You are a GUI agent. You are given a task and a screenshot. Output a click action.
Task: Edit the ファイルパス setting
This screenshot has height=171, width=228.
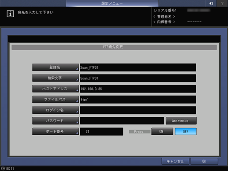pyautogui.click(x=56, y=100)
